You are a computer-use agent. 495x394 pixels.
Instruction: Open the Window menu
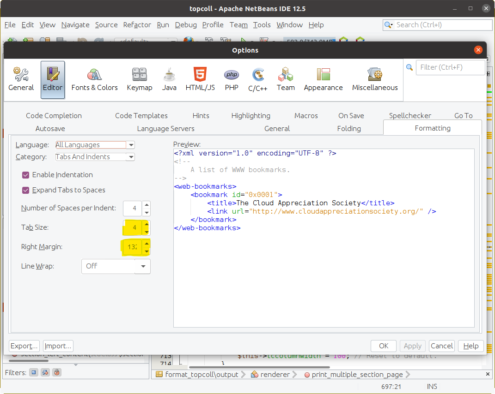(x=289, y=25)
